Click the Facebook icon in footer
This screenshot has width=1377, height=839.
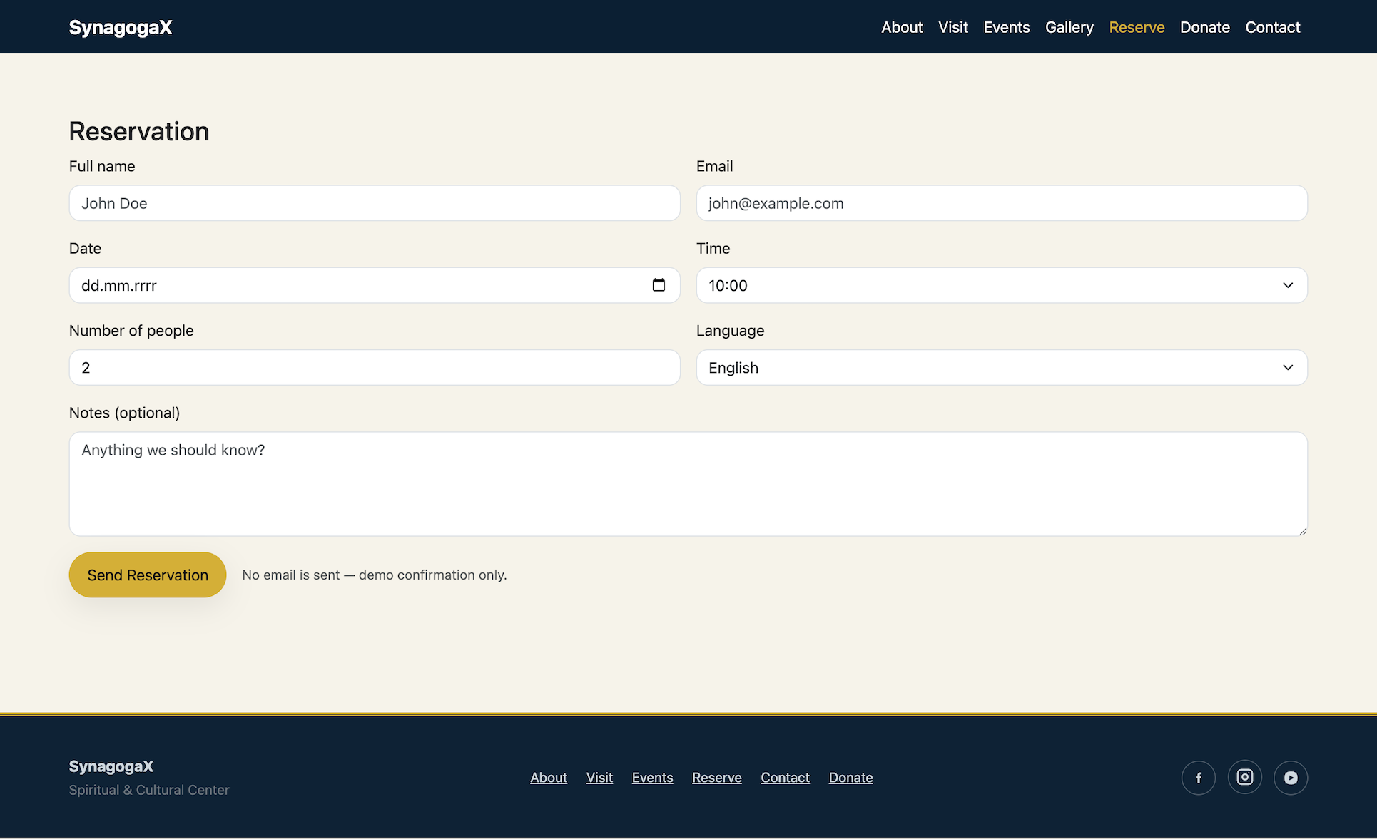coord(1199,778)
